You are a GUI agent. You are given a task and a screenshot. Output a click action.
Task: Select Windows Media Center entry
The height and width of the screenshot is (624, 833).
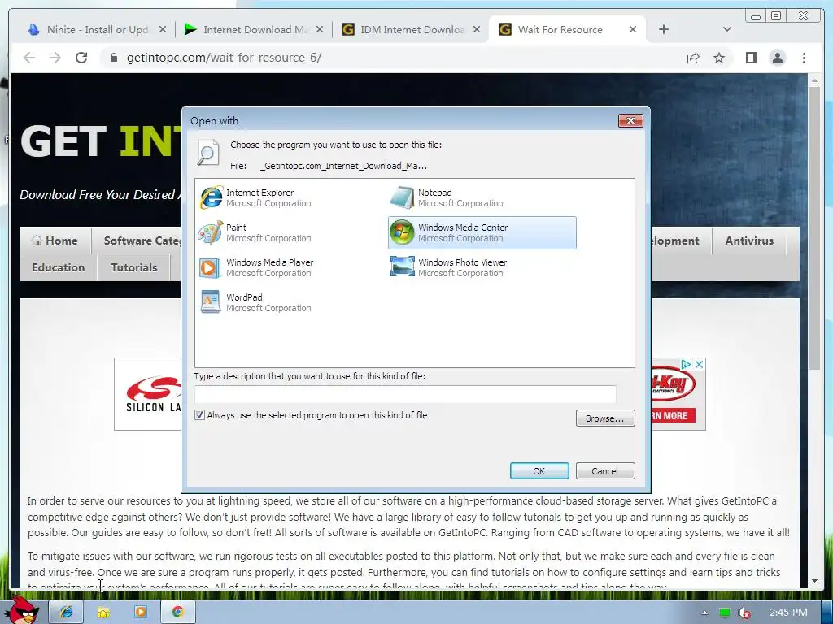[482, 233]
